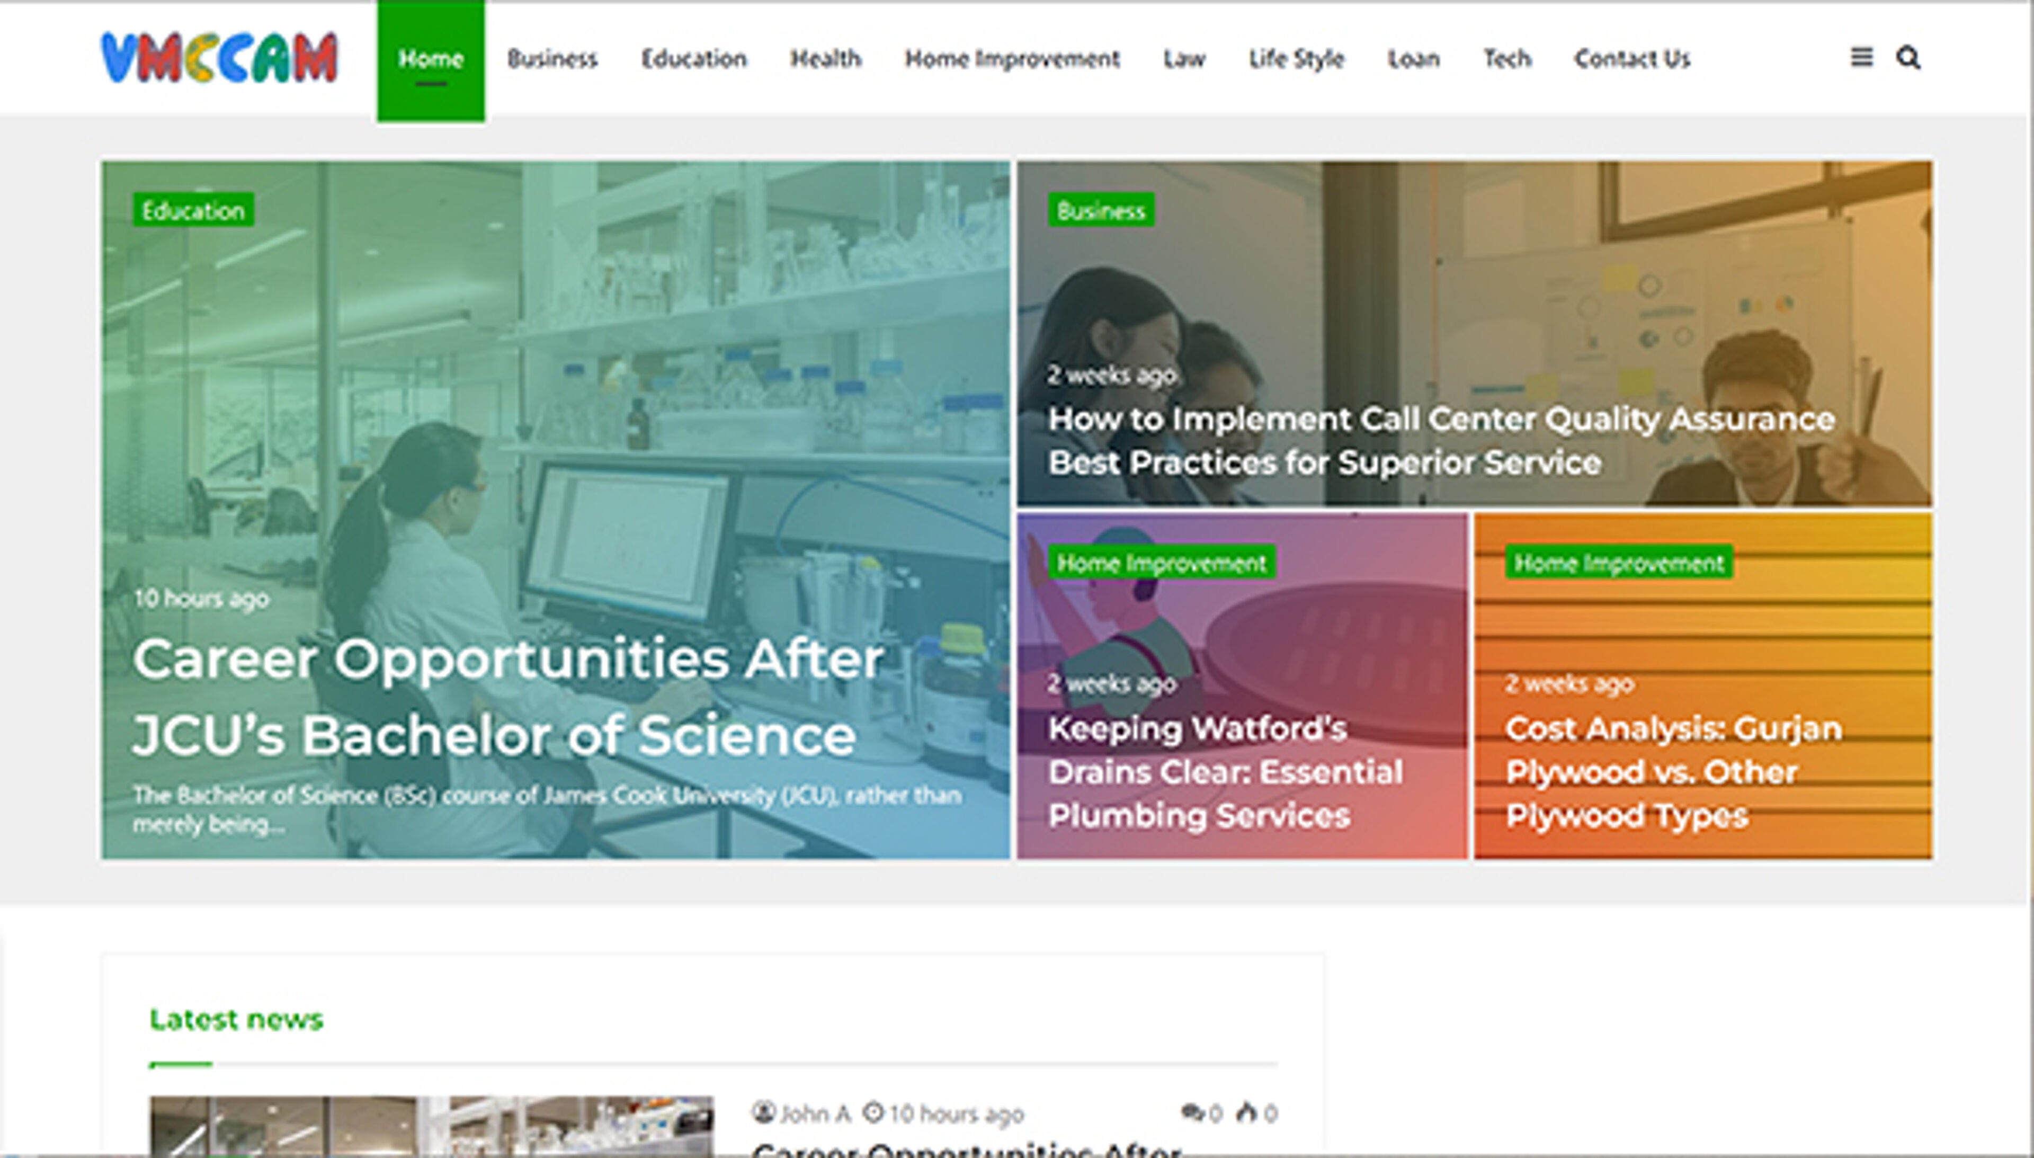2034x1158 pixels.
Task: Click the flame views icon
Action: tap(1247, 1112)
